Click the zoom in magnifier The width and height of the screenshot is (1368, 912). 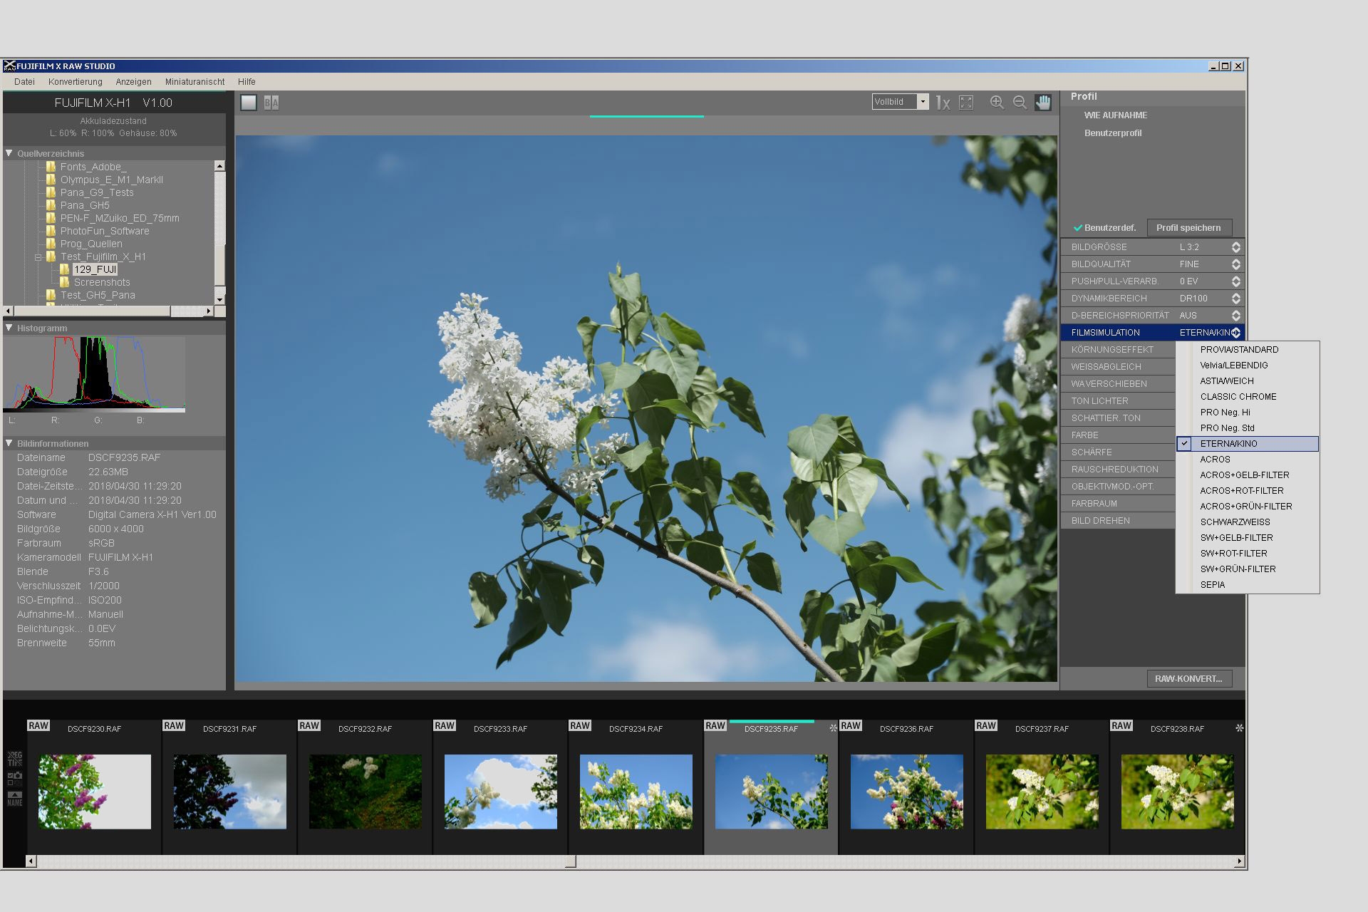pos(997,103)
